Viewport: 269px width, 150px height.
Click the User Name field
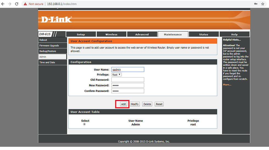pyautogui.click(x=128, y=70)
